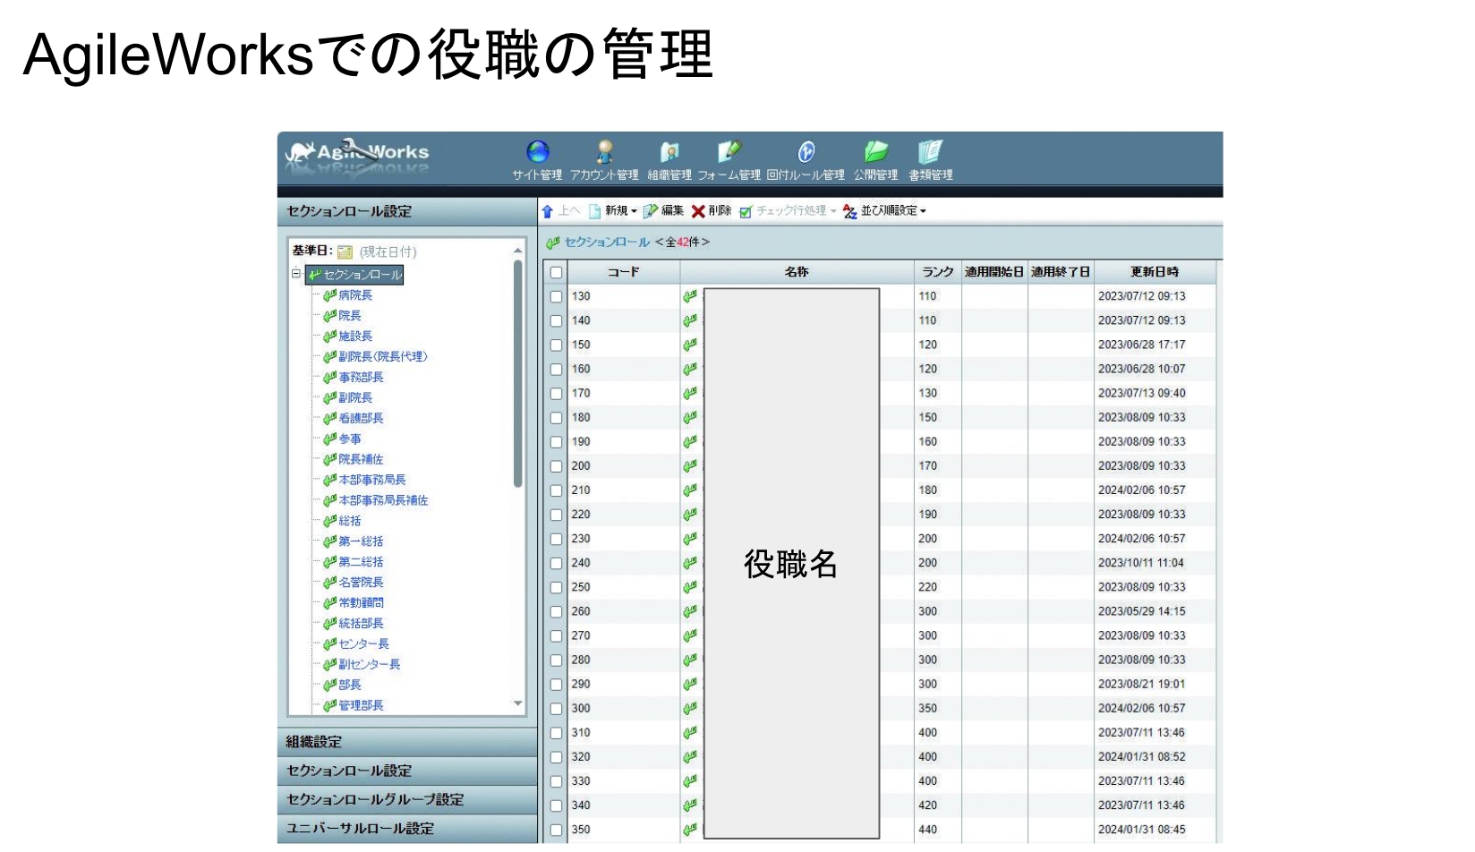Check the row with code 150
The height and width of the screenshot is (852, 1475).
click(x=556, y=345)
